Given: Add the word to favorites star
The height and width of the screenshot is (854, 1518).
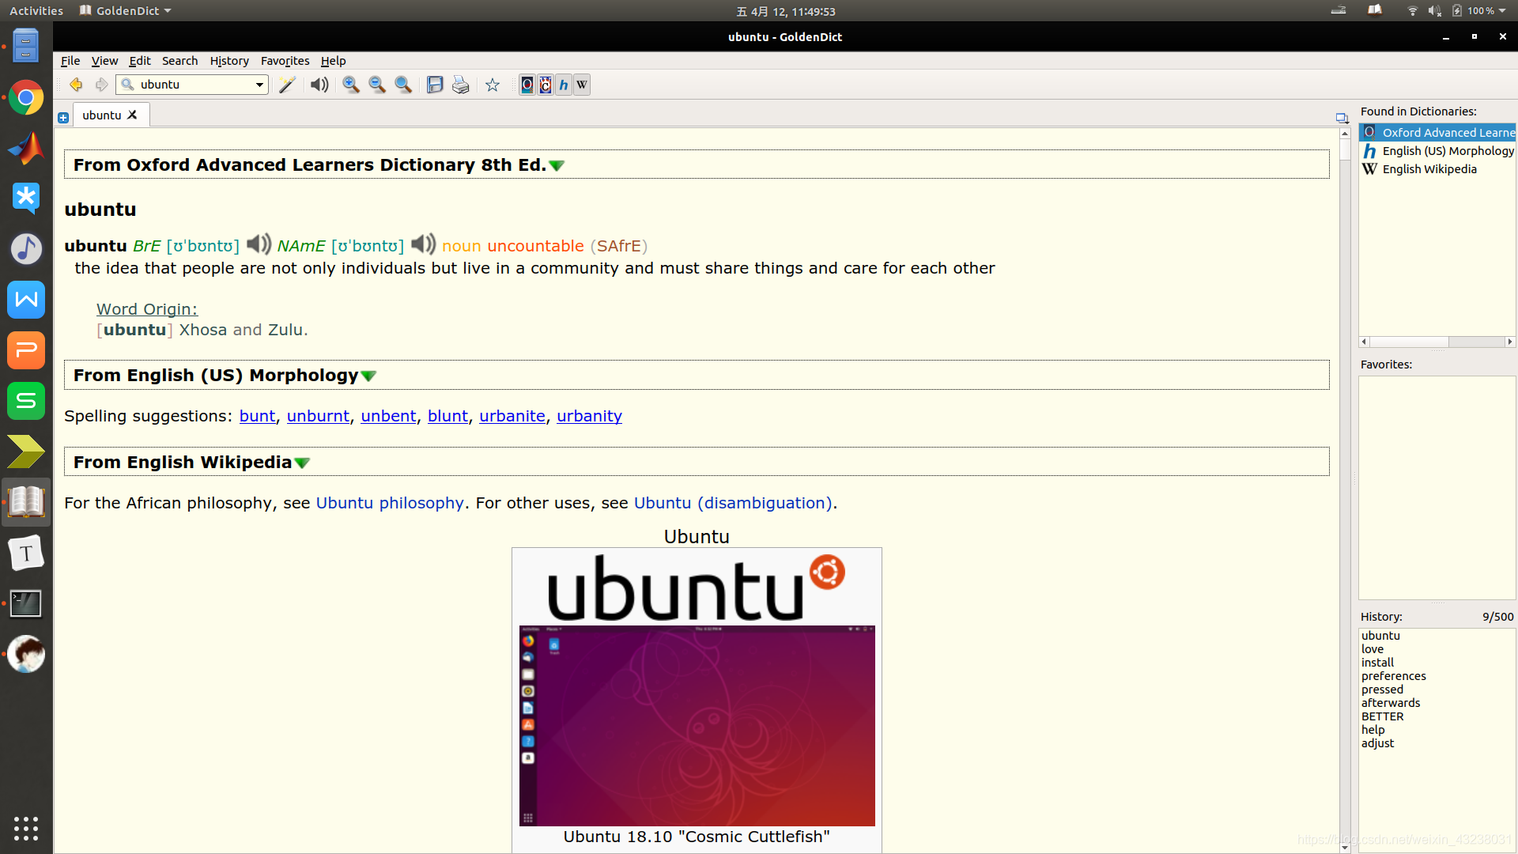Looking at the screenshot, I should tap(493, 85).
